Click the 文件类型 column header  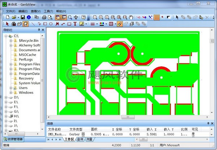76,129
